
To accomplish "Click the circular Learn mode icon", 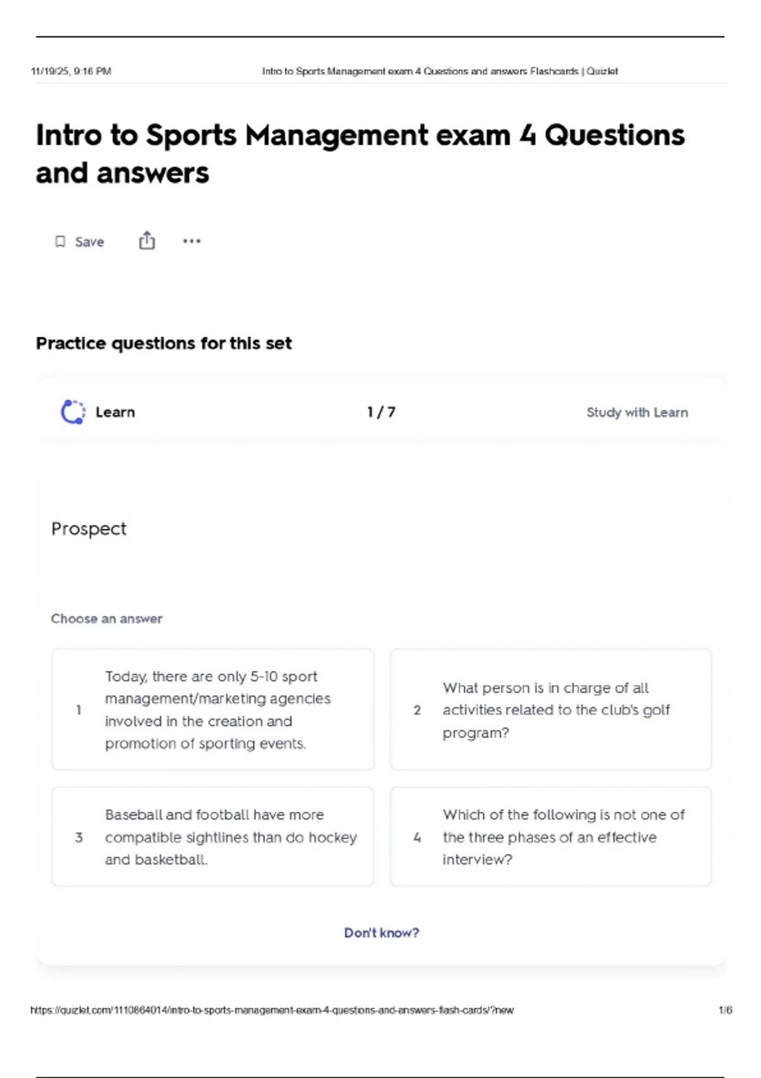I will pos(73,412).
